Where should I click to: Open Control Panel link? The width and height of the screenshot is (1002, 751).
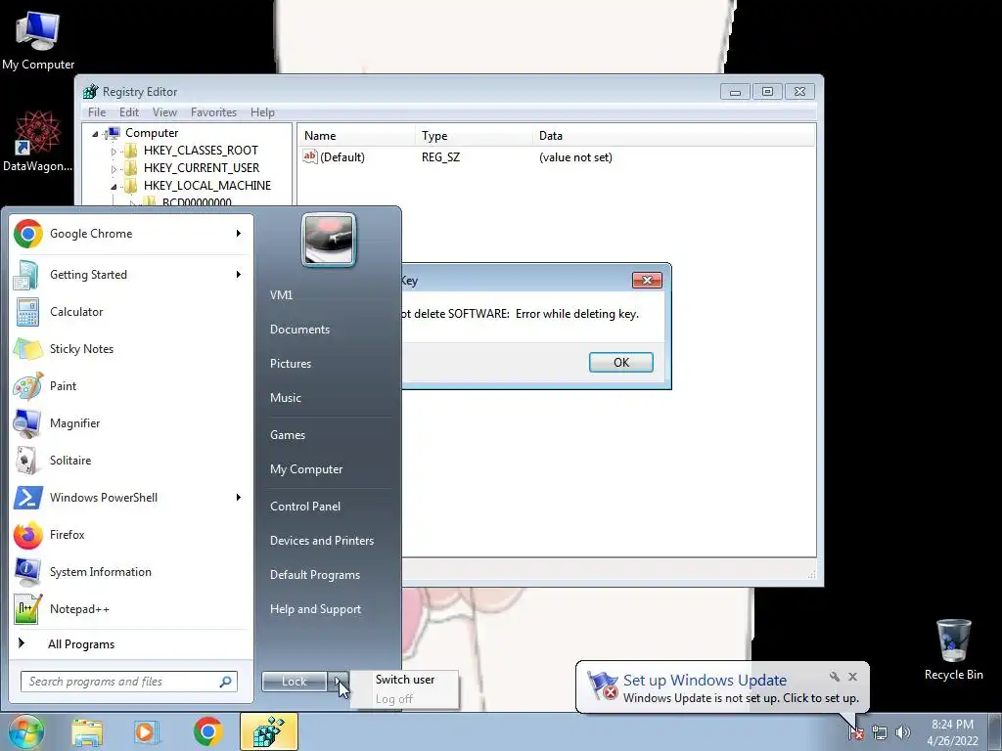point(305,507)
